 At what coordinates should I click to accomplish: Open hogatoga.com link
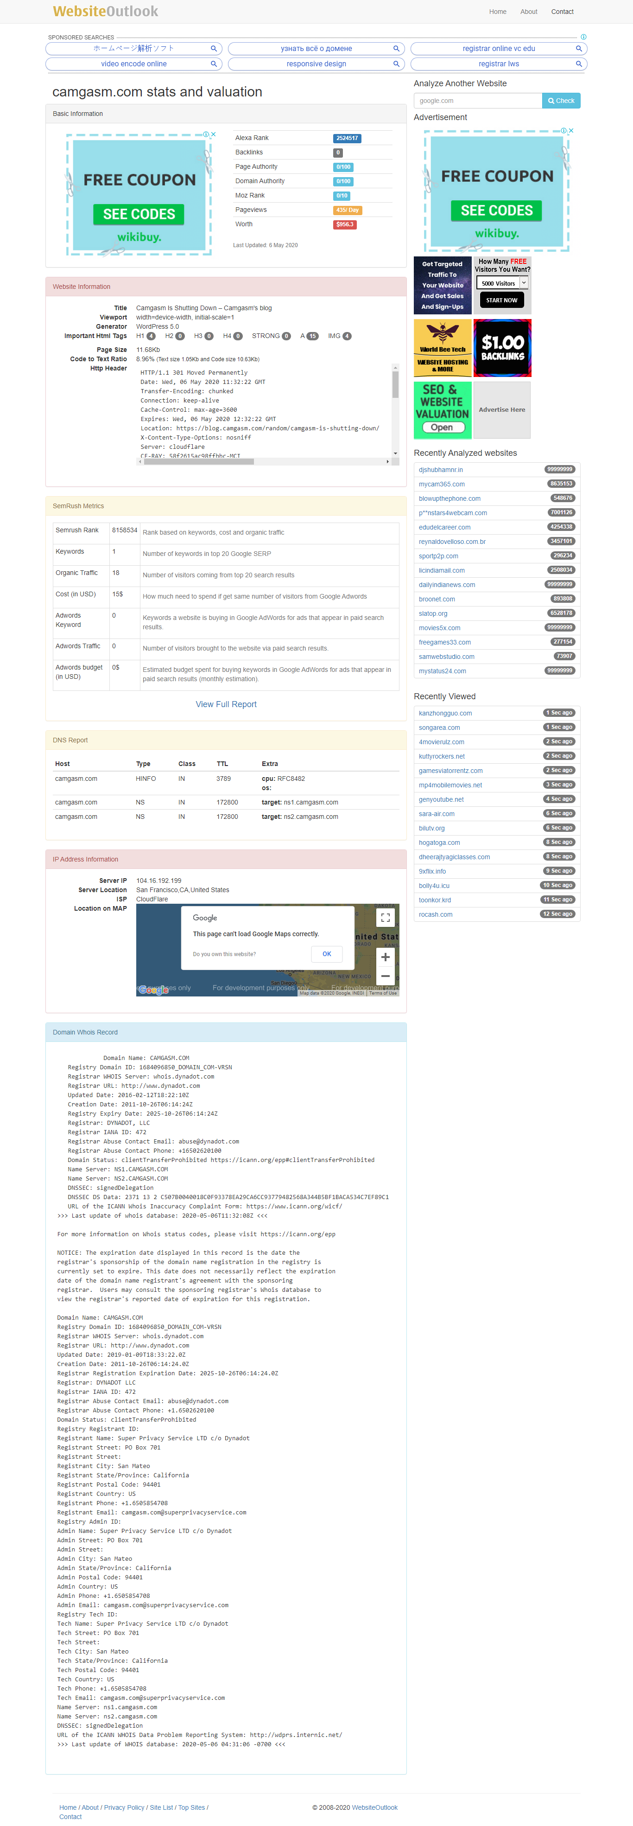coord(439,843)
